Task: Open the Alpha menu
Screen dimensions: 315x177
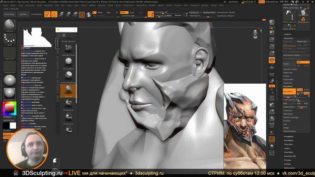Action: click(5, 5)
